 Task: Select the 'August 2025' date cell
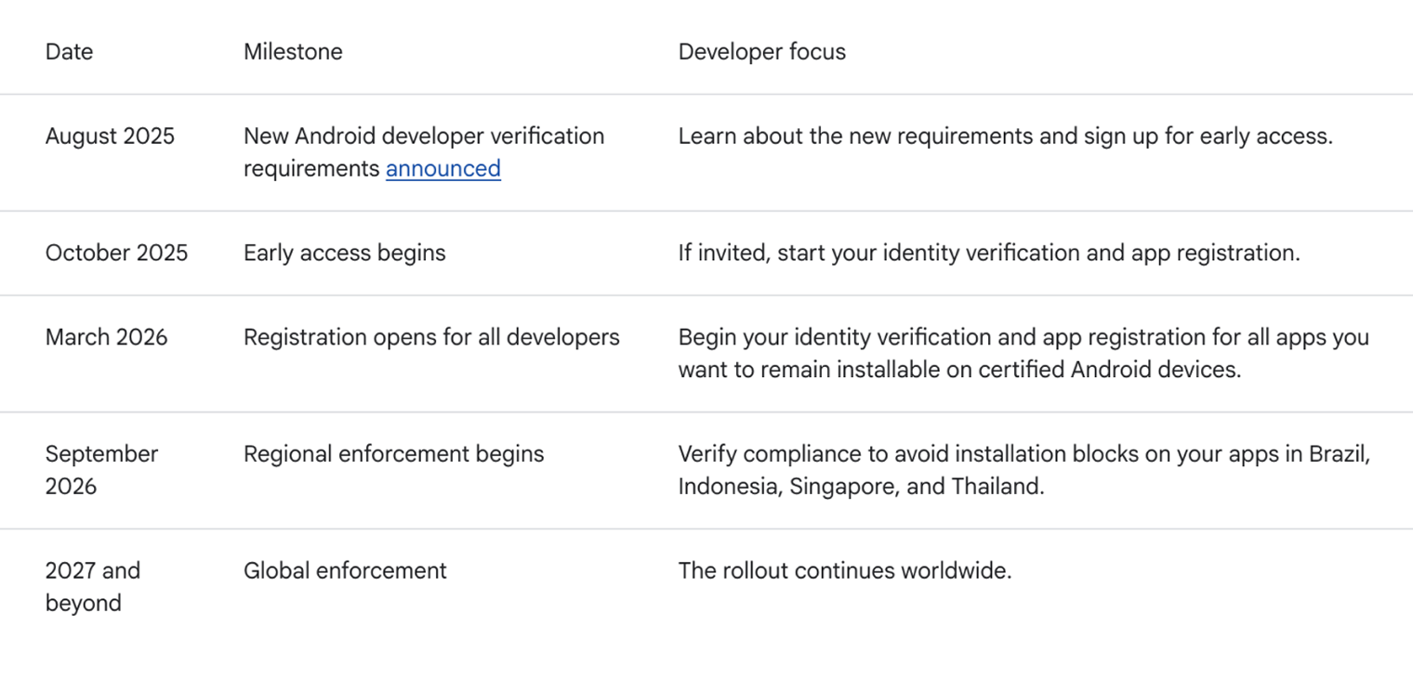(110, 137)
